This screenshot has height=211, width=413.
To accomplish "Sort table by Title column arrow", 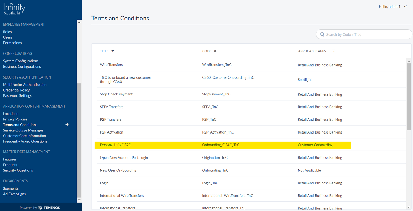I will point(113,51).
